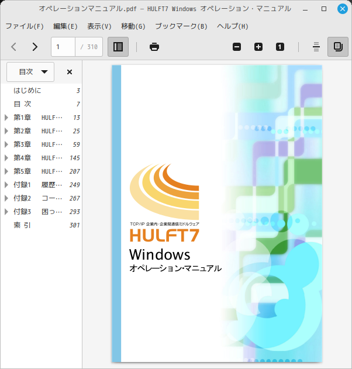
Task: Expand the 付録1 tree entry
Action: point(6,185)
